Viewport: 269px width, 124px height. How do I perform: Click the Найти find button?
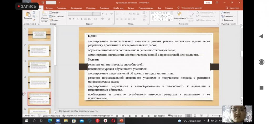[225, 13]
